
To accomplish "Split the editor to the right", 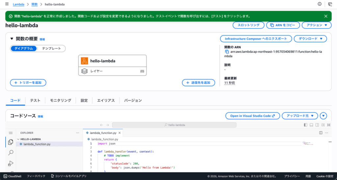I will [x=321, y=133].
